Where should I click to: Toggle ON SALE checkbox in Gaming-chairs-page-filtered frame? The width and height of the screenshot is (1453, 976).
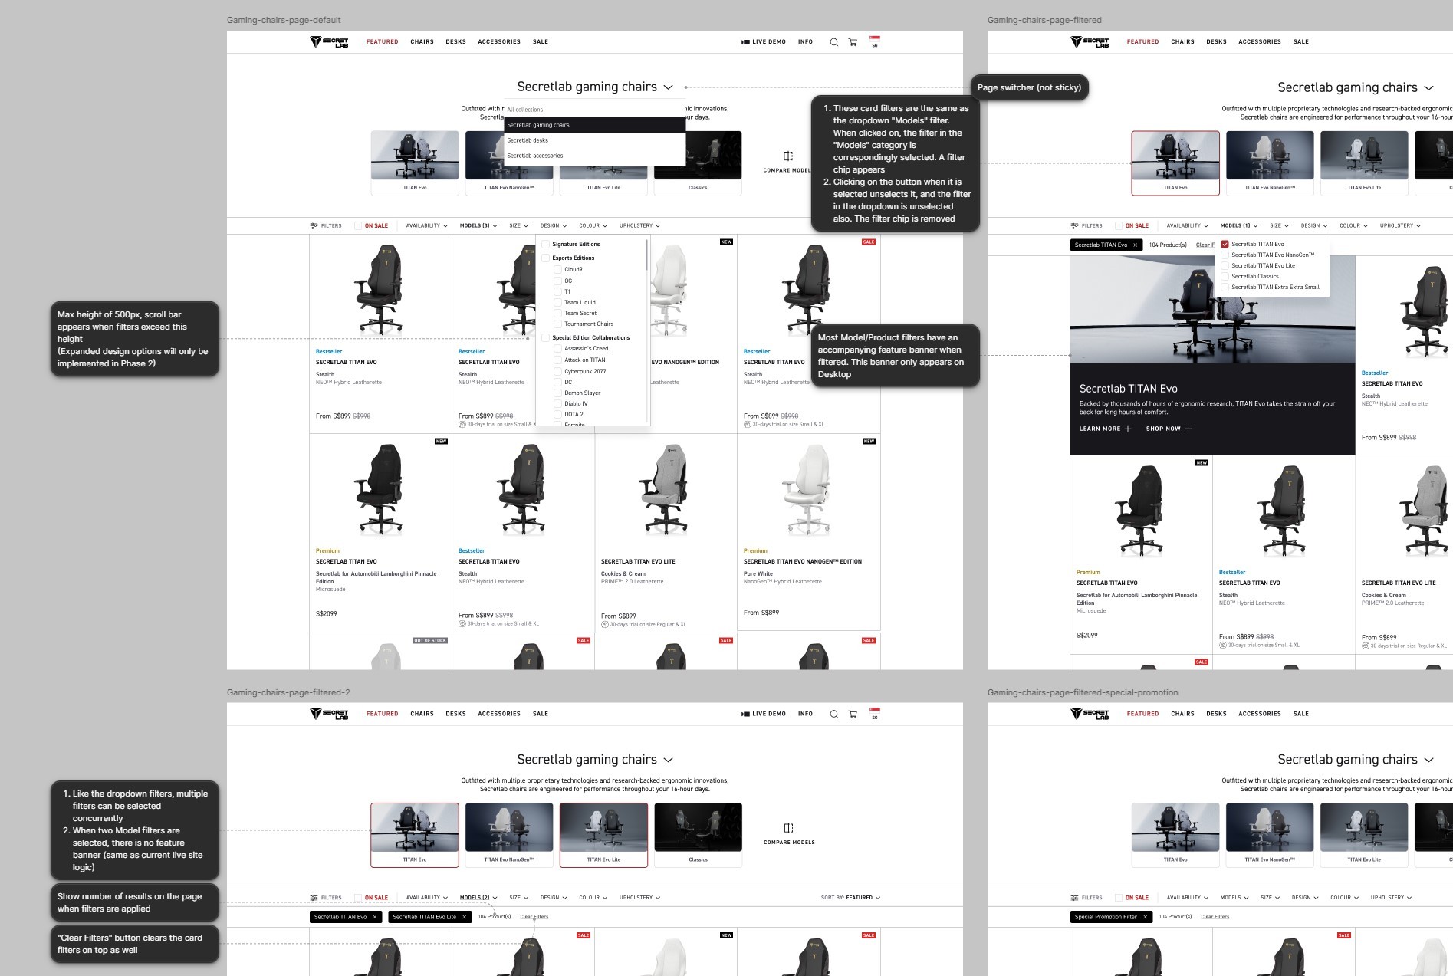(1119, 226)
